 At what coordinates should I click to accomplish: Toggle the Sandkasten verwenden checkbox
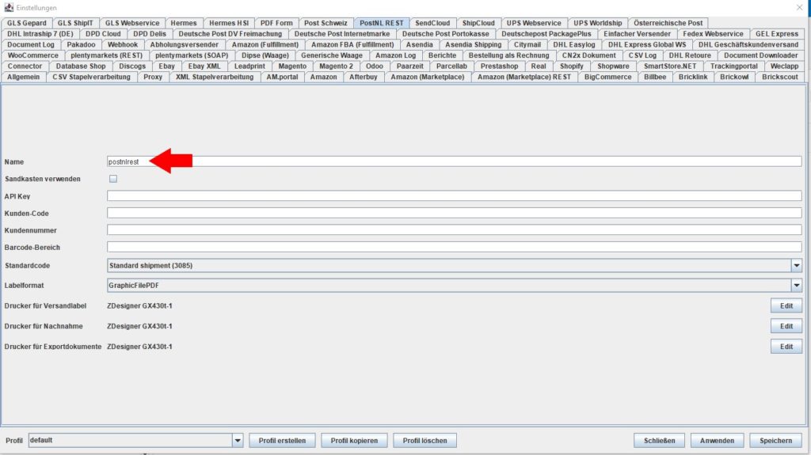tap(112, 178)
